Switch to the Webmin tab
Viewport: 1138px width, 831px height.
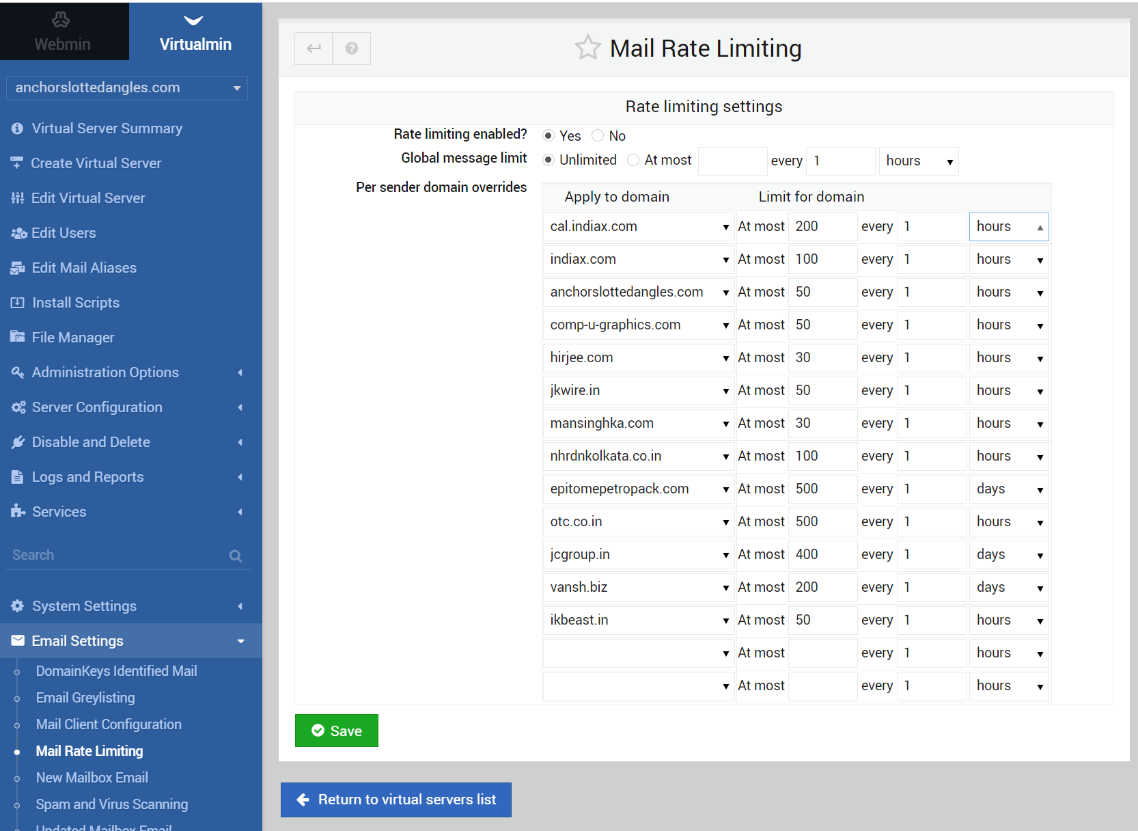(64, 31)
